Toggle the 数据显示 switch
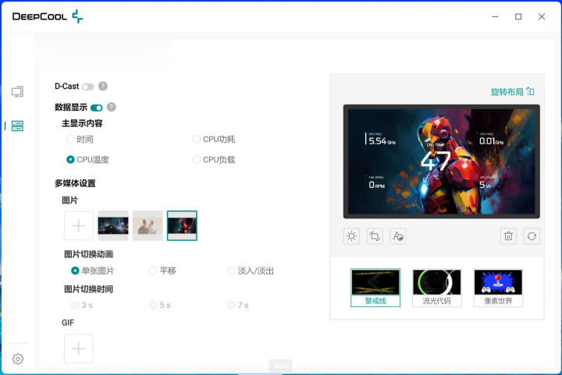562x375 pixels. tap(97, 108)
